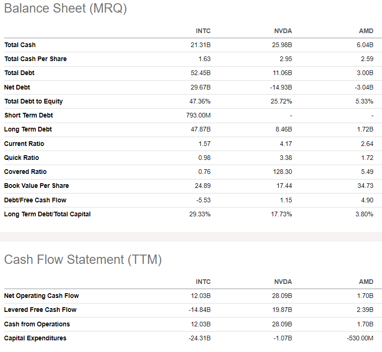Screen dimensions: 382x352
Task: Click the AMD column header in Balance Sheet
Action: point(366,31)
